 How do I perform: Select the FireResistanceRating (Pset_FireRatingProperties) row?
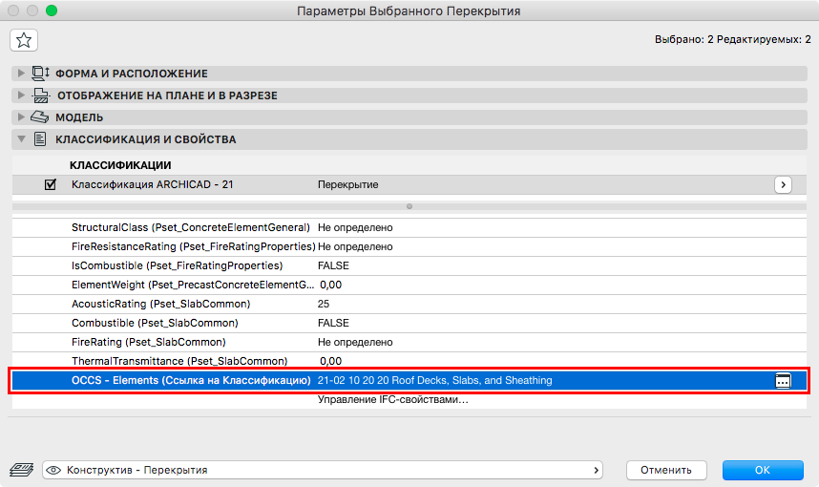pos(409,246)
